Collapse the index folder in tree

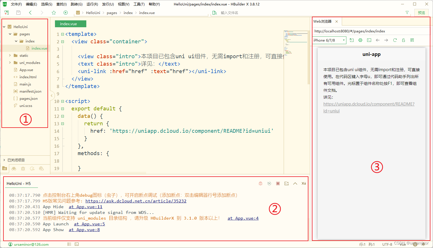pyautogui.click(x=16, y=41)
